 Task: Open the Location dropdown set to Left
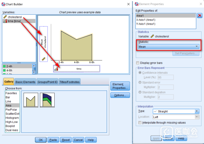point(176,117)
